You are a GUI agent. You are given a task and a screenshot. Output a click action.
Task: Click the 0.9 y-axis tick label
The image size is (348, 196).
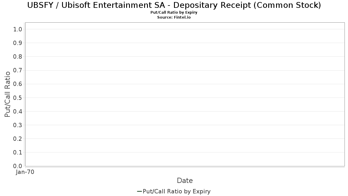coord(18,43)
